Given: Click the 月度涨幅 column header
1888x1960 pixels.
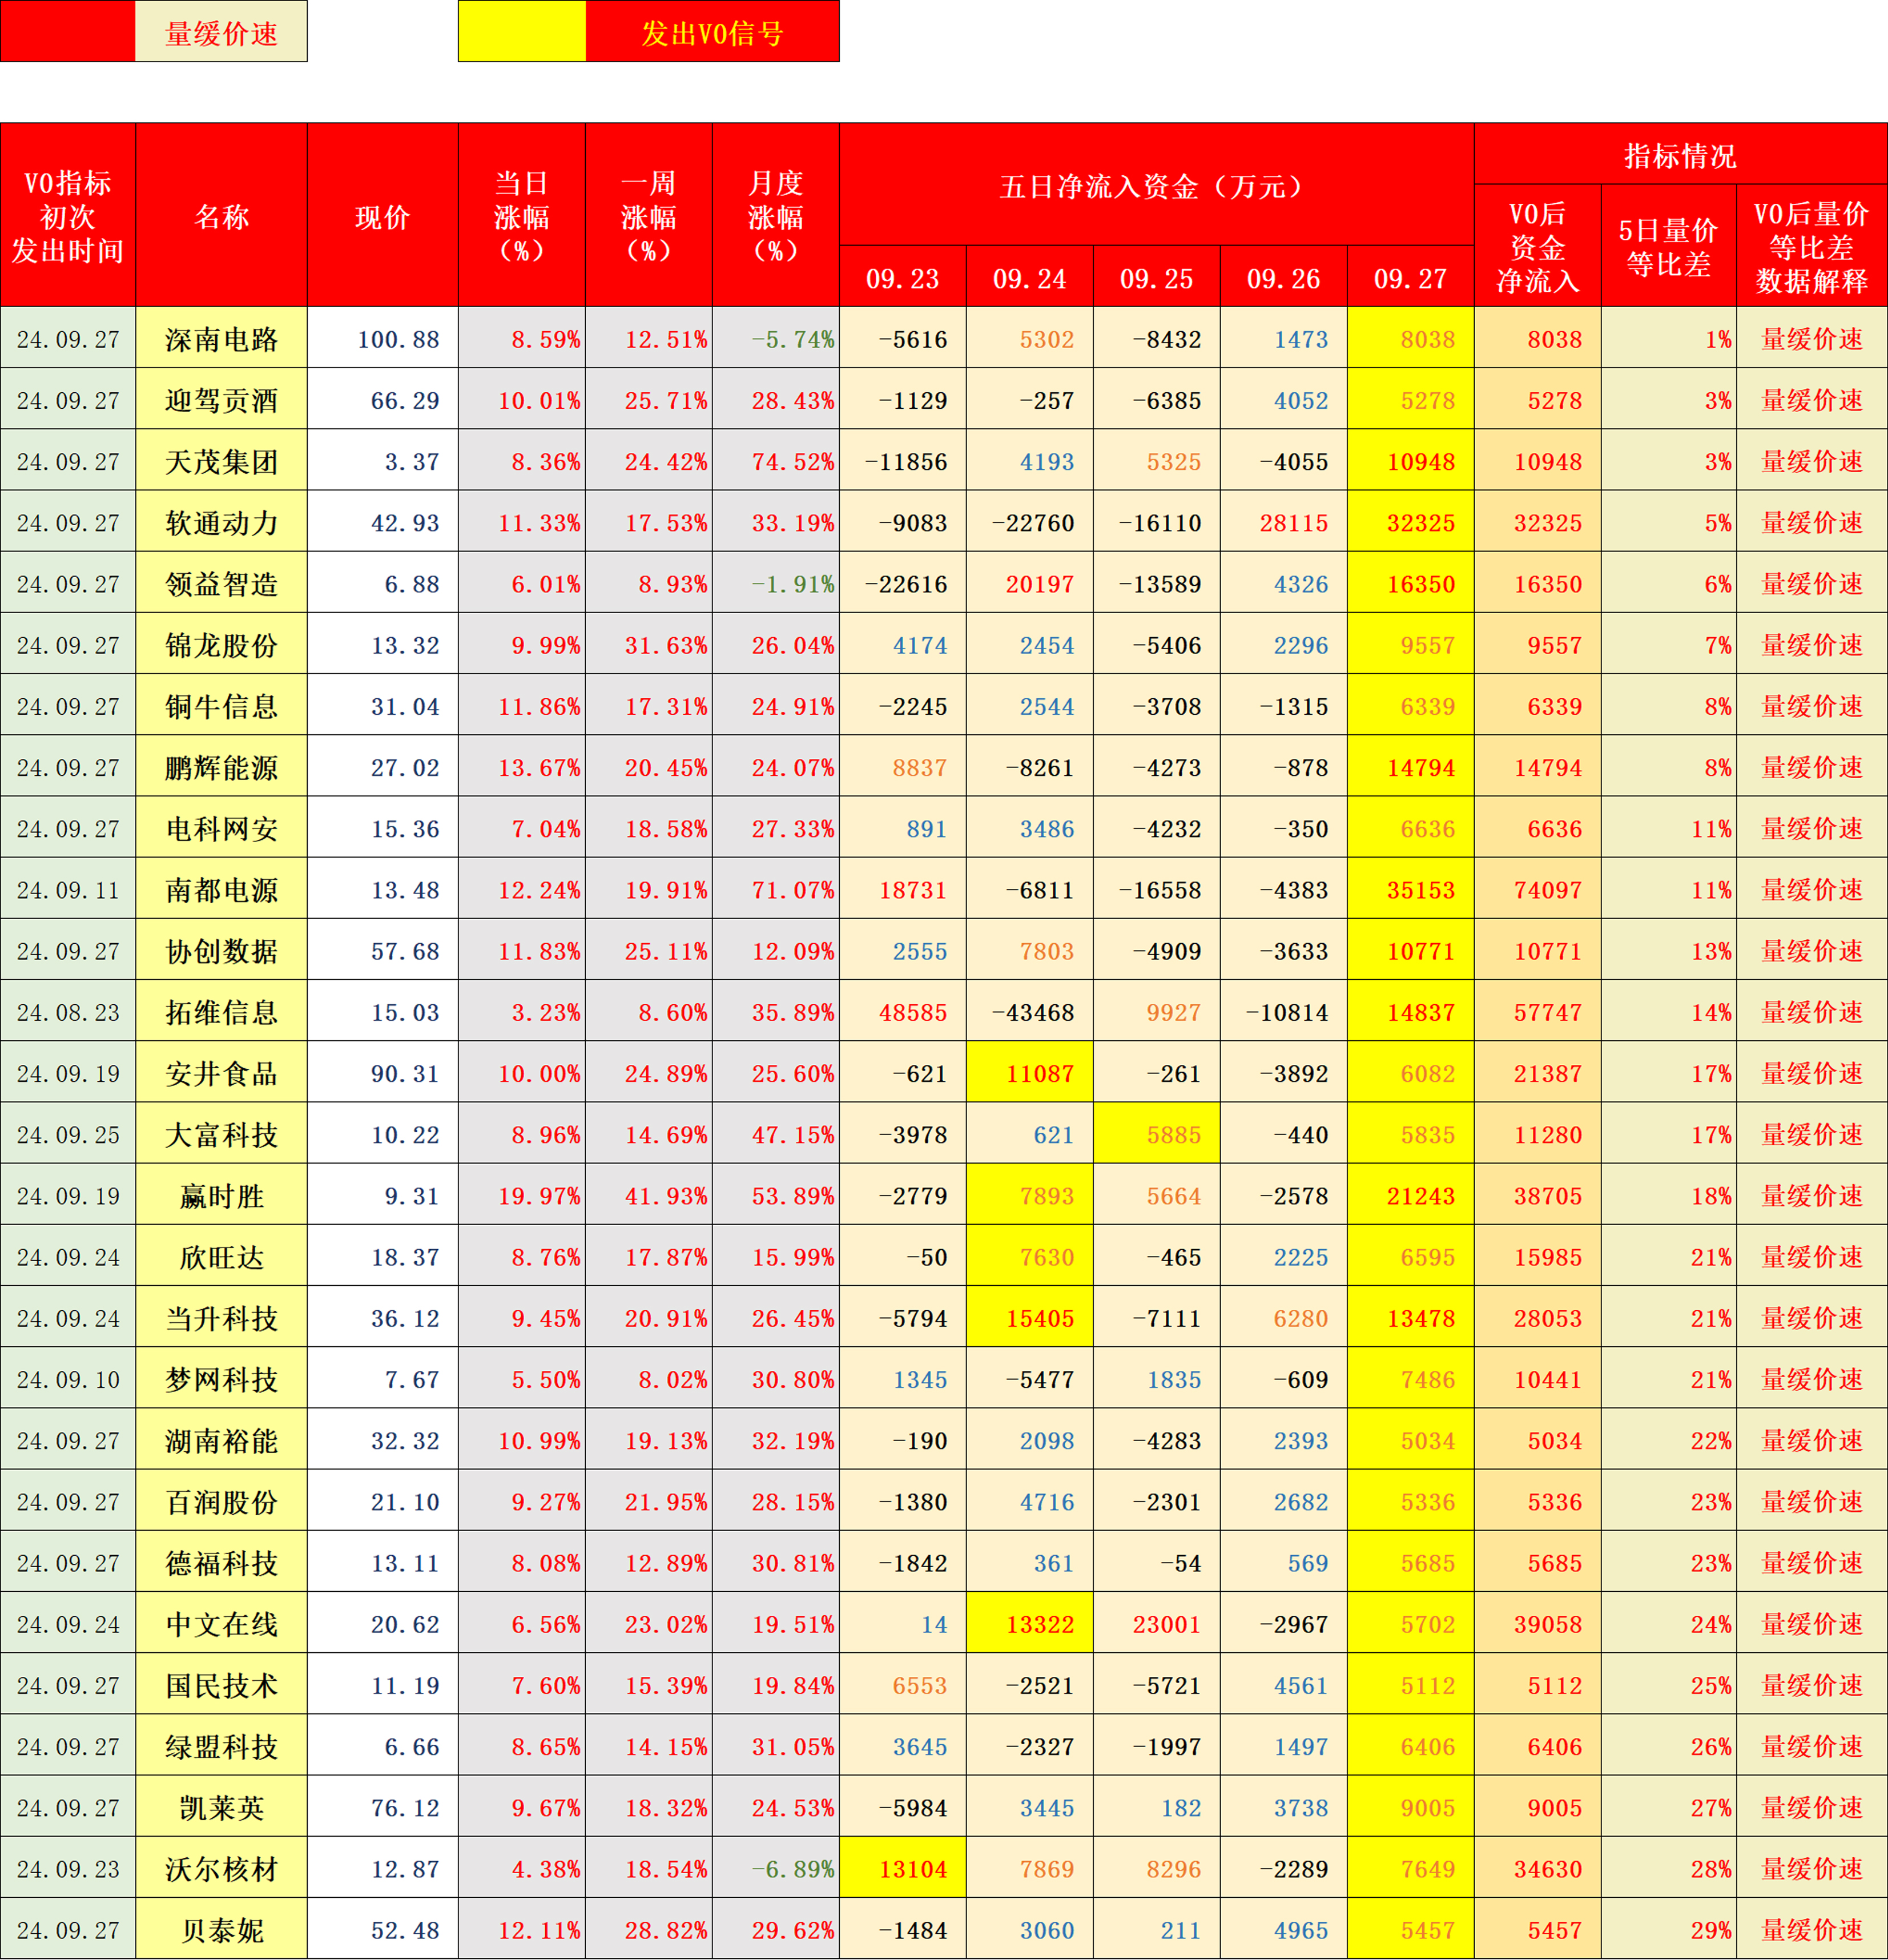Looking at the screenshot, I should coord(776,215).
